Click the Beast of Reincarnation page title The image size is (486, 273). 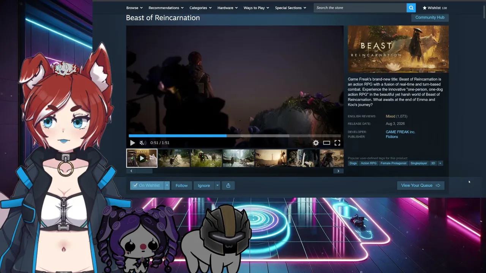pos(163,18)
